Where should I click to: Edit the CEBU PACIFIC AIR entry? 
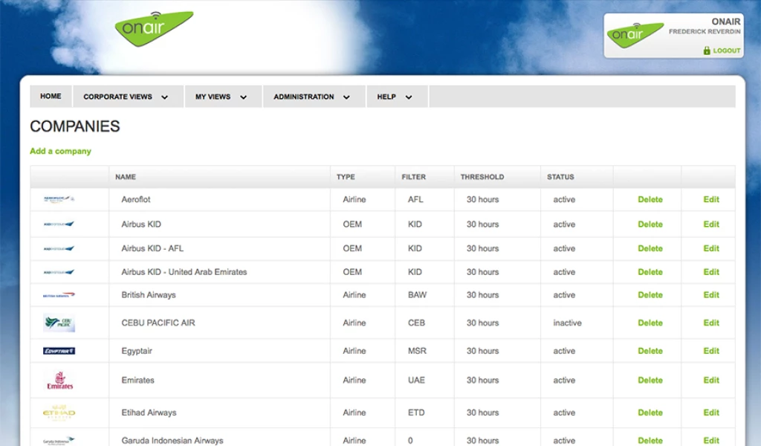tap(711, 323)
